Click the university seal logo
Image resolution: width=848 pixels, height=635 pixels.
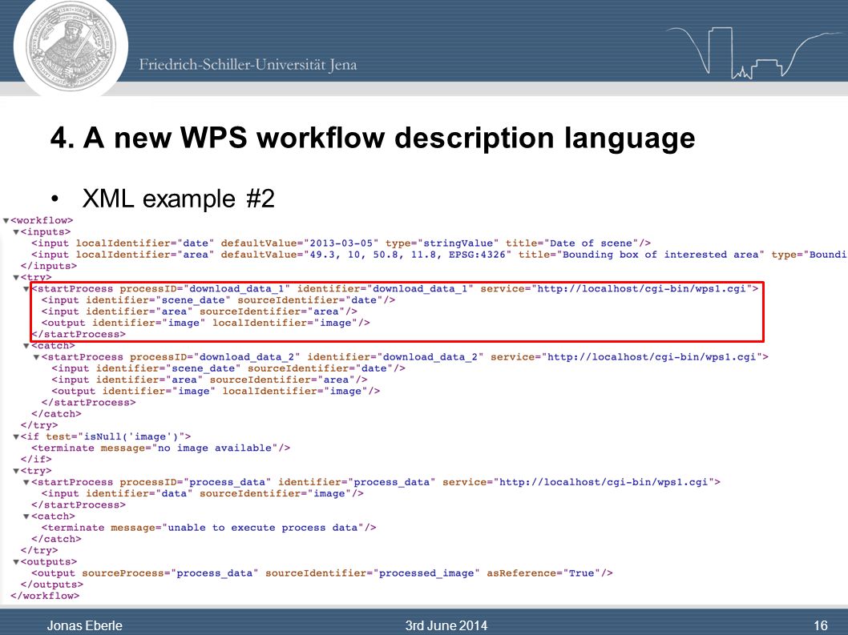click(71, 47)
